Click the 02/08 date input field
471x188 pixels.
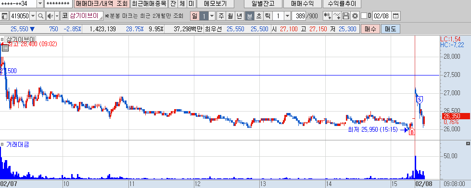382,16
